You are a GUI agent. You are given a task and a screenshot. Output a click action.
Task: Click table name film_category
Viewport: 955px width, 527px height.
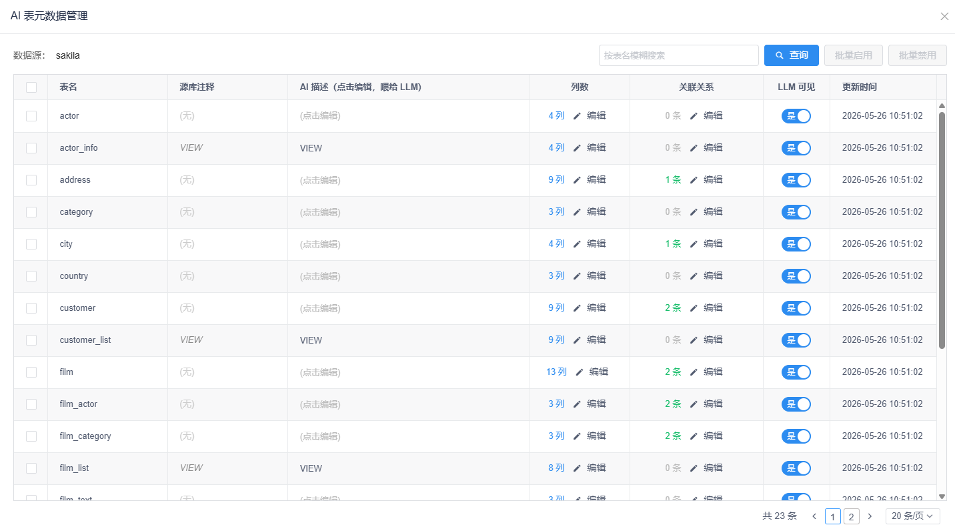click(85, 436)
